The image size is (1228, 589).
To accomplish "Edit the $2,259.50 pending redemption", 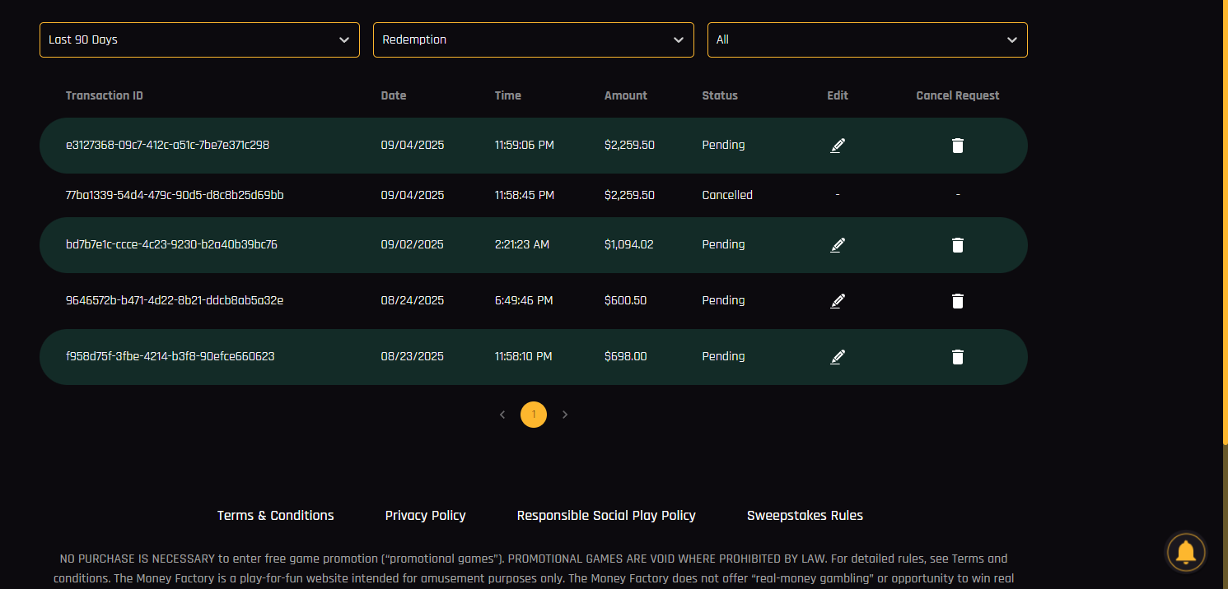I will pos(838,146).
